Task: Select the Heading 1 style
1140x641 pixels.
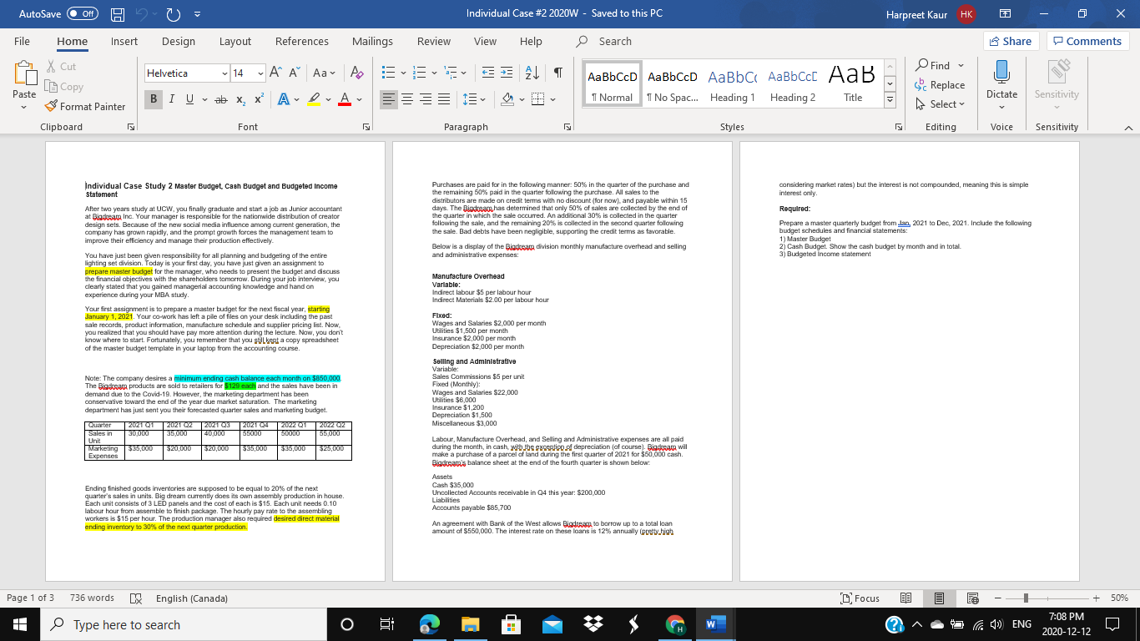Action: (x=732, y=85)
